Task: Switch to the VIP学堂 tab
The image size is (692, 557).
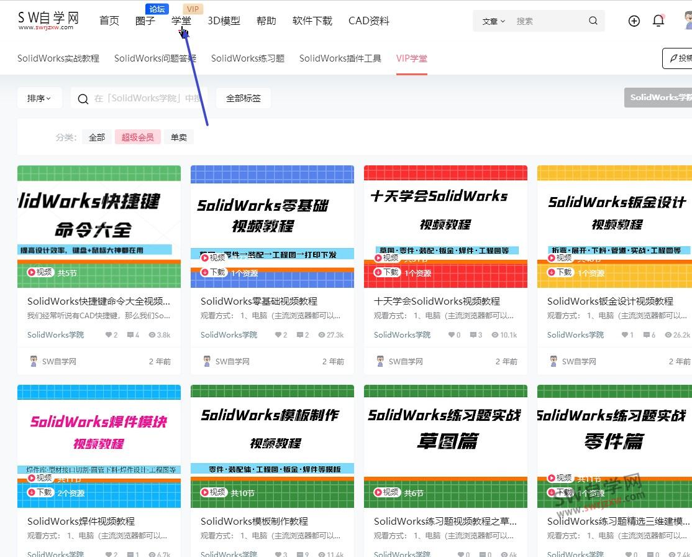Action: click(x=412, y=58)
